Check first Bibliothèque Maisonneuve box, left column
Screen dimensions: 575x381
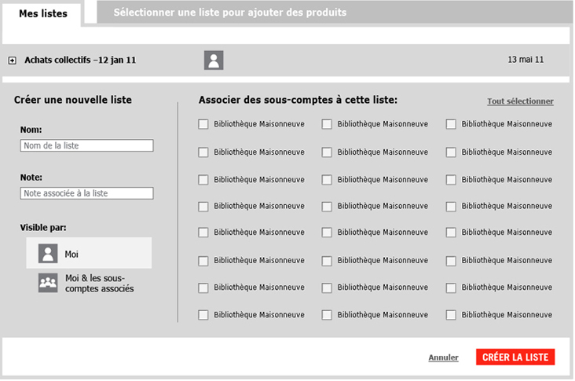203,124
